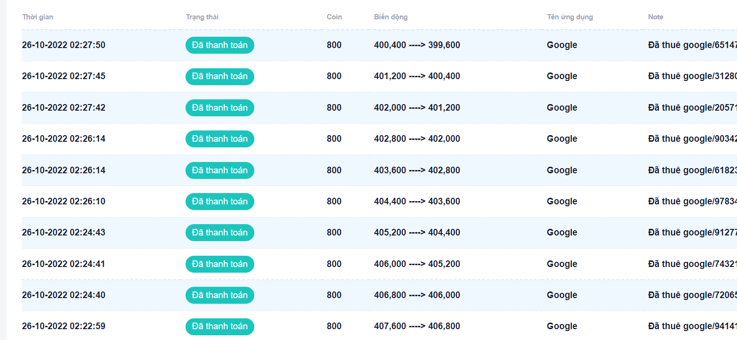The width and height of the screenshot is (737, 340).
Task: Click balance change "406,800 ----> 406,000"
Action: tap(417, 295)
